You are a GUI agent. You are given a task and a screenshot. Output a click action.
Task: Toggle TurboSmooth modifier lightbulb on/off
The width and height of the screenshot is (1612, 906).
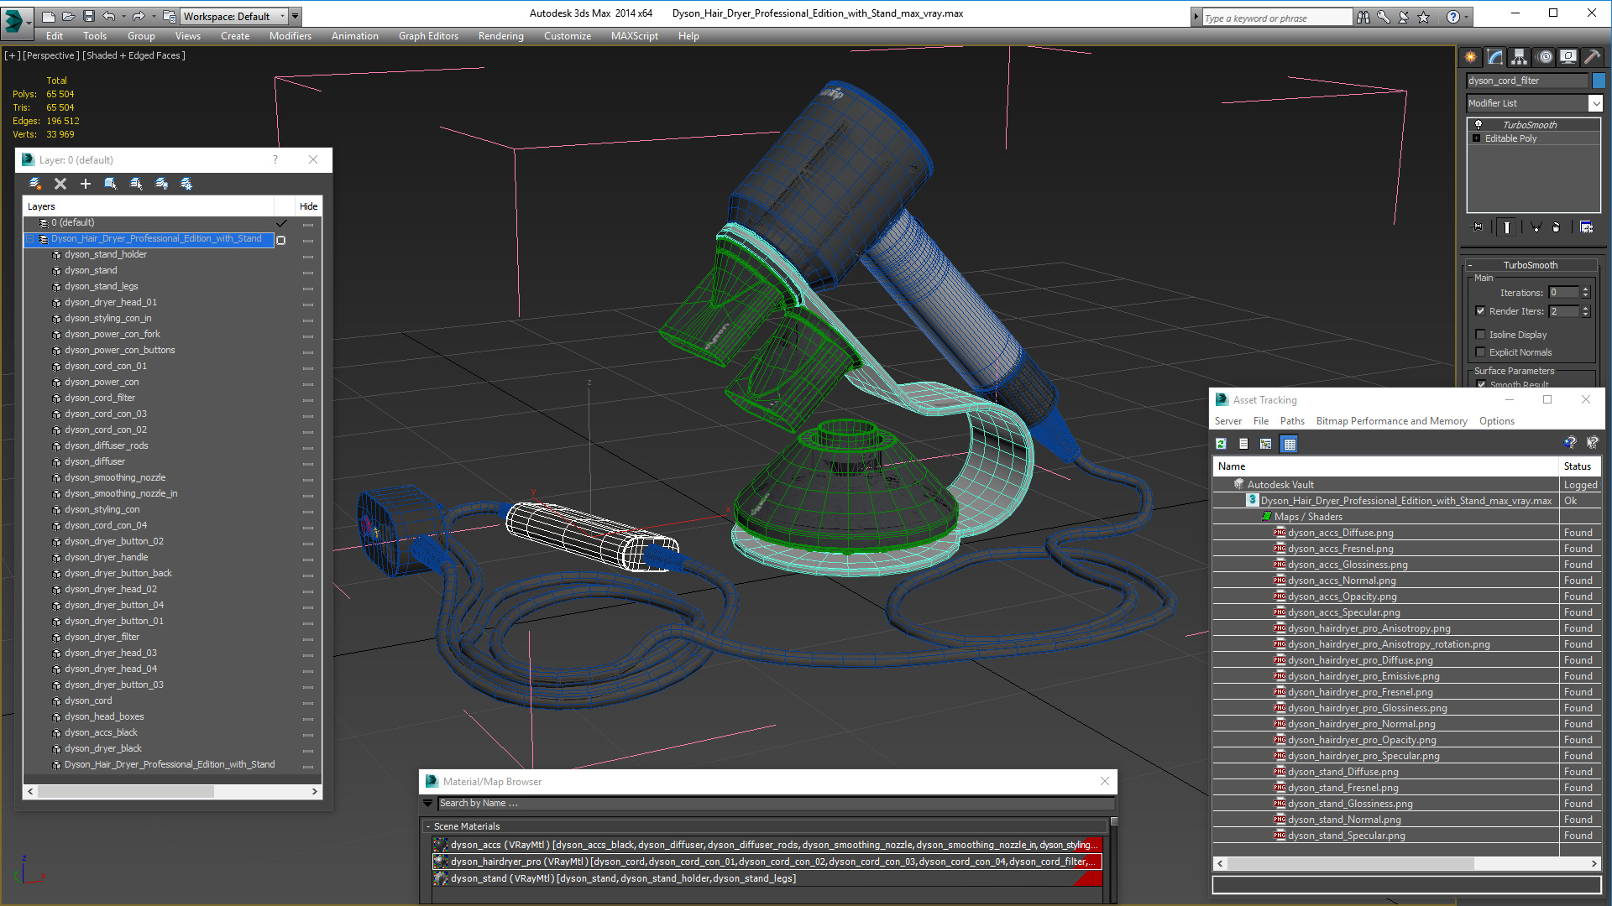click(1479, 125)
